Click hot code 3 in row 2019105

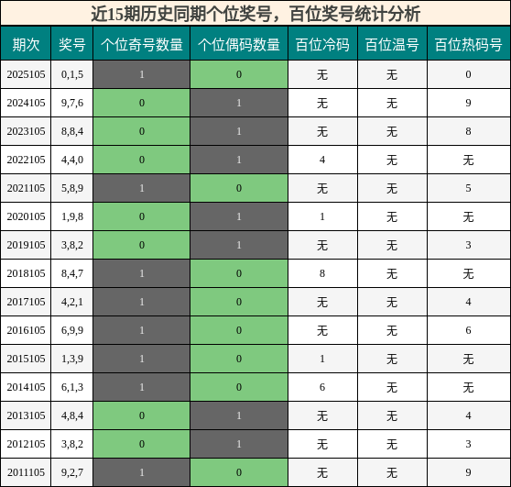pyautogui.click(x=469, y=245)
